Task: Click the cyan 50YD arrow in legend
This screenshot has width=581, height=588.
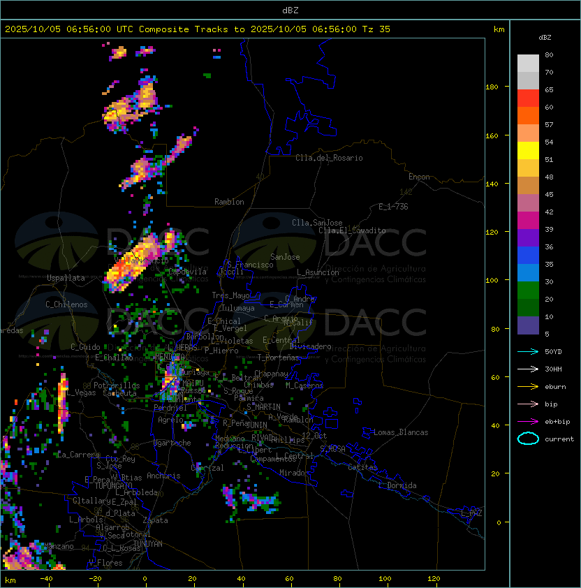Action: [528, 351]
